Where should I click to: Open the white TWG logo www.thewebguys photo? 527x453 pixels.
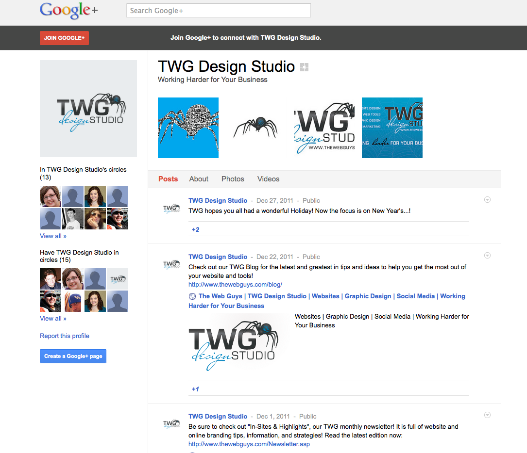(x=324, y=128)
